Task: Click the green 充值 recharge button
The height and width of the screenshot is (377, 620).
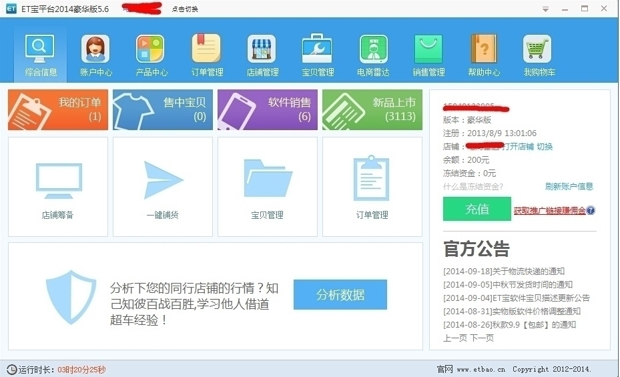Action: click(x=477, y=209)
